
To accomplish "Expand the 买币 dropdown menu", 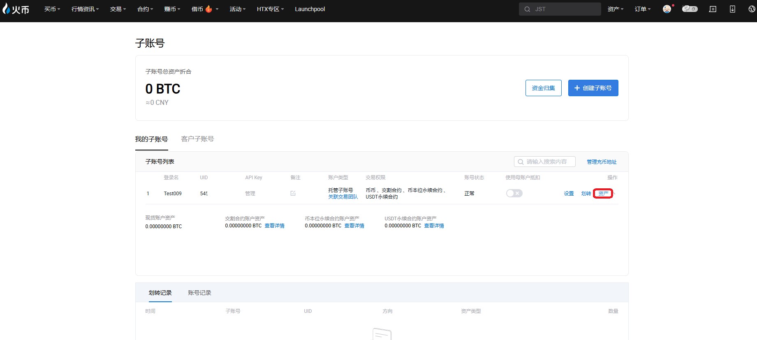I will pos(52,9).
